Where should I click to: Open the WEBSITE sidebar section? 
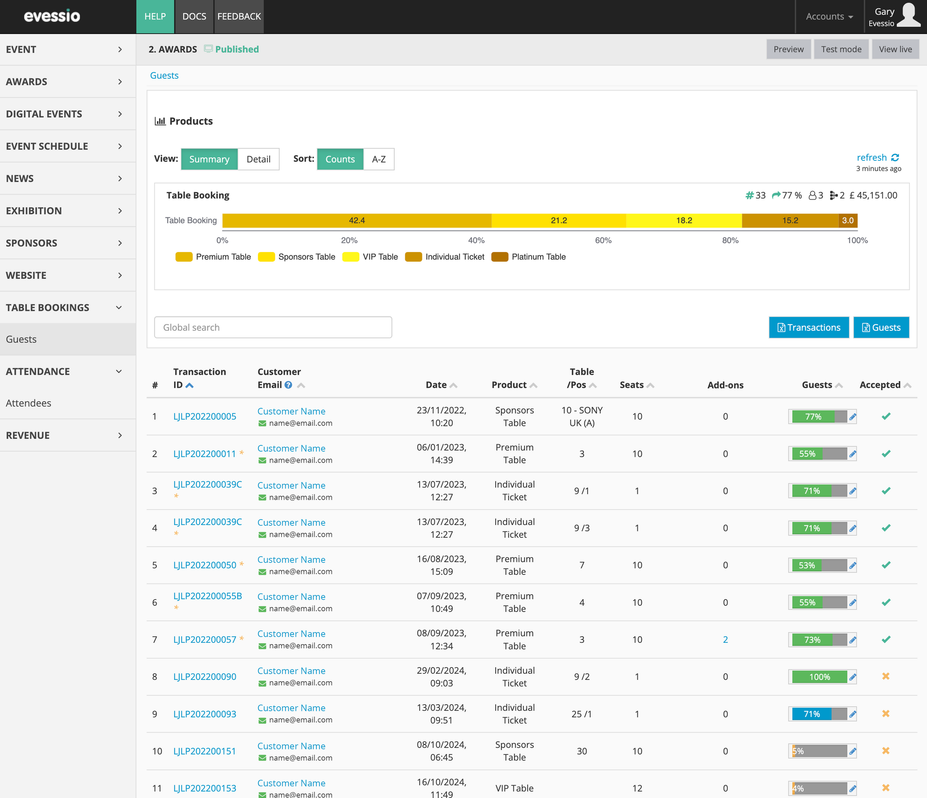pyautogui.click(x=68, y=275)
